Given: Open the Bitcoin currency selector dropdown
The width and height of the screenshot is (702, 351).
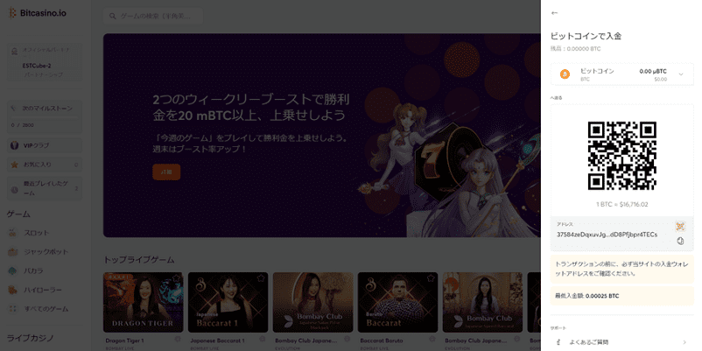Looking at the screenshot, I should 621,74.
